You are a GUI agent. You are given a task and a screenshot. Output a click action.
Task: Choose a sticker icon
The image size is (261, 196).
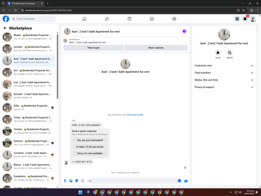tap(77, 181)
